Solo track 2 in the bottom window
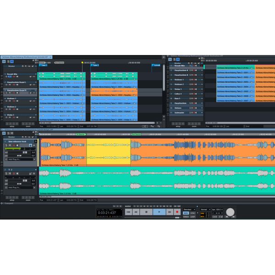 6,173
